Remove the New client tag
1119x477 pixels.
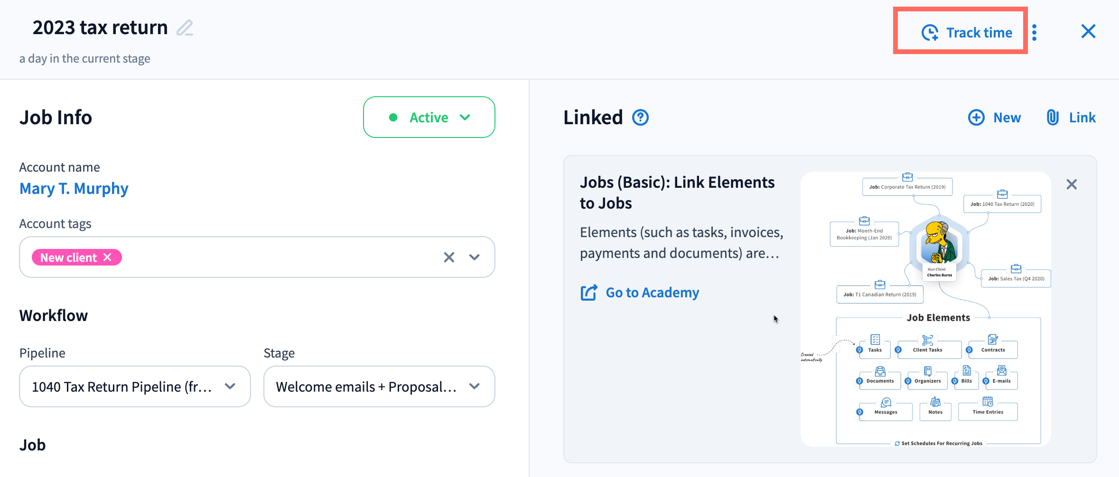coord(108,257)
